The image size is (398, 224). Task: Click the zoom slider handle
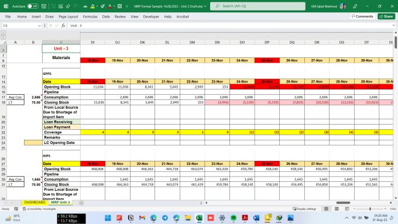tap(370, 209)
